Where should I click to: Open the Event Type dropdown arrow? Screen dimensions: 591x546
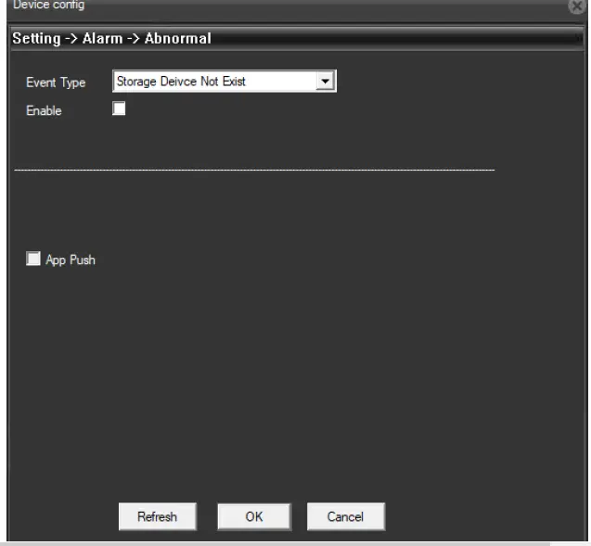coord(325,81)
